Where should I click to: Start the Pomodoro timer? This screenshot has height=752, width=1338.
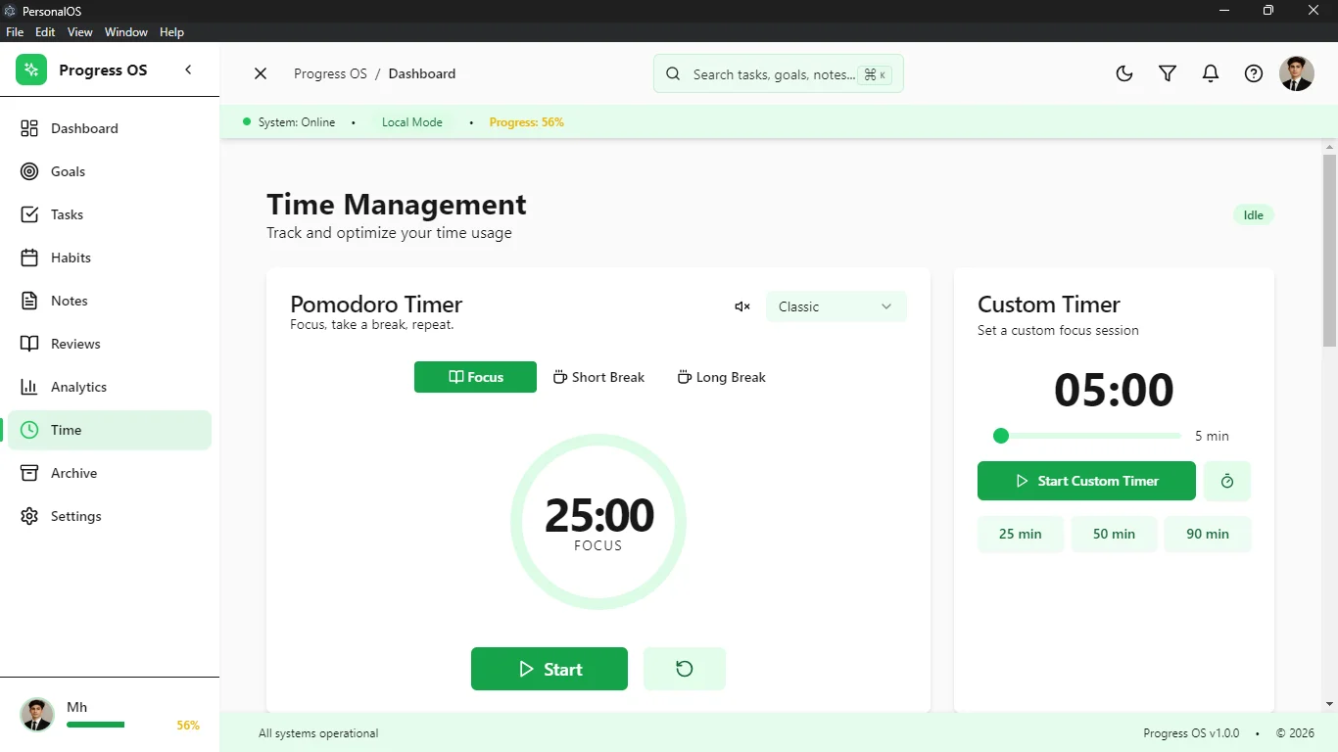(x=550, y=669)
